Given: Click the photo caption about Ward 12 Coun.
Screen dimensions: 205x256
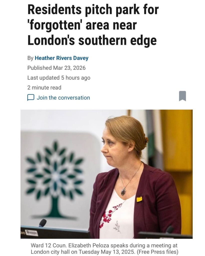Looking at the screenshot, I should (104, 248).
